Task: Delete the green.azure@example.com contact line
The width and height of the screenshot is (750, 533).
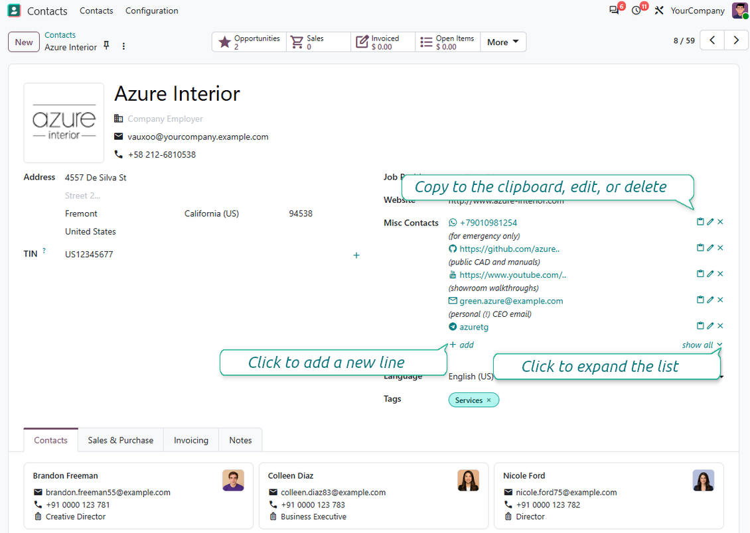Action: point(720,300)
